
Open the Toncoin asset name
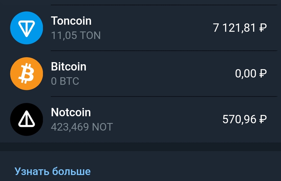tap(71, 21)
